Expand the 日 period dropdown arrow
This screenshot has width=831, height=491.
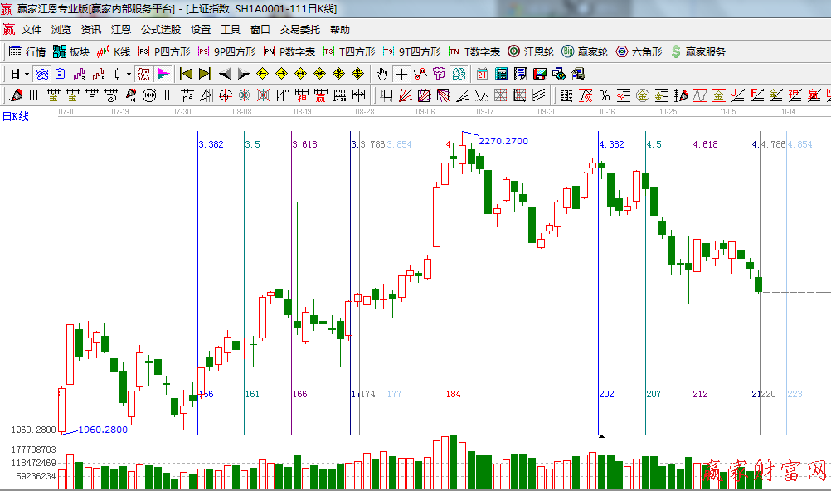[27, 74]
